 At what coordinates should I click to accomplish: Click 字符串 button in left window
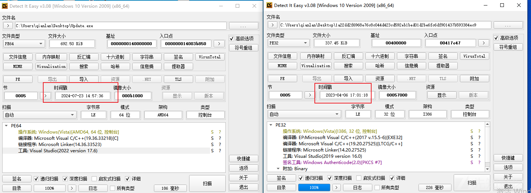(147, 57)
